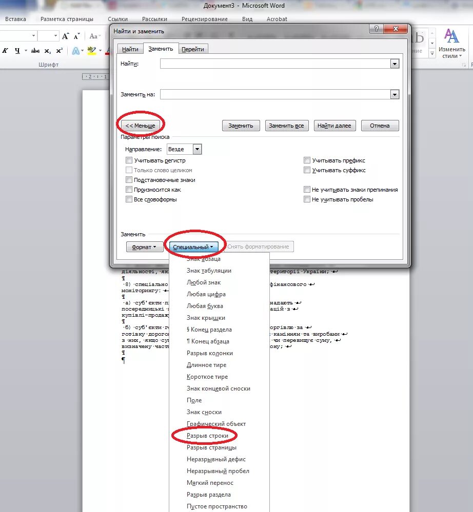
Task: Open the Ссылки ribbon tab
Action: pos(117,19)
